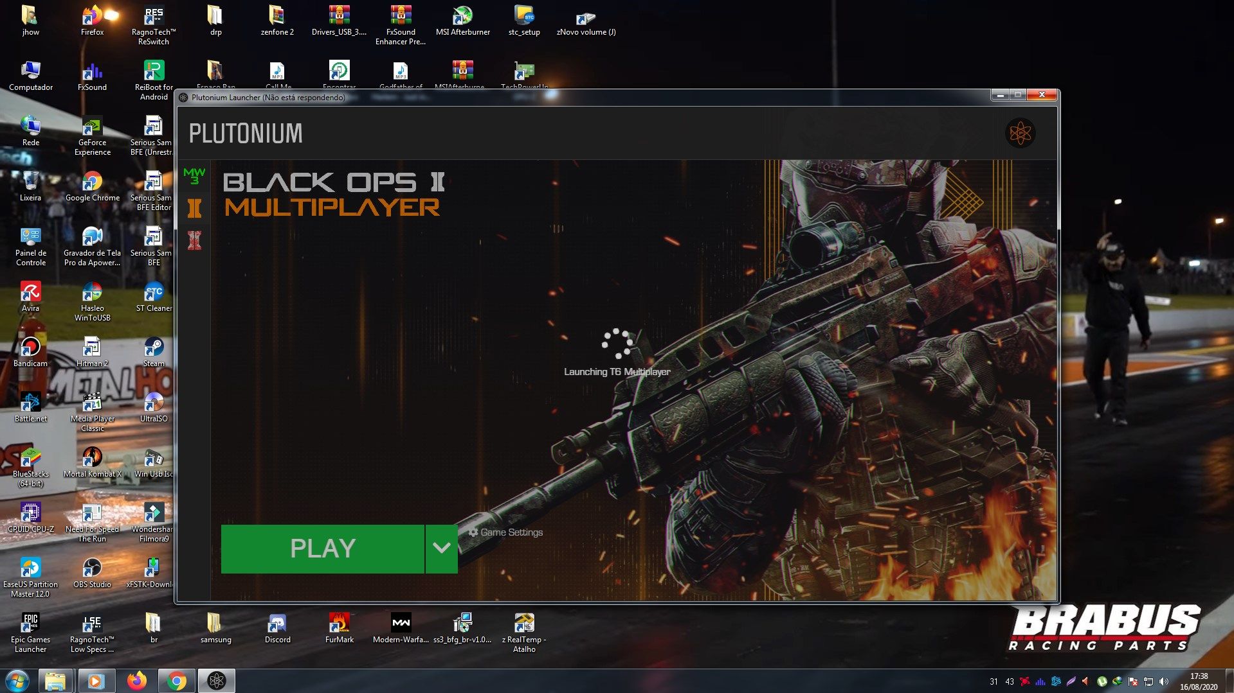
Task: Launch Need For Speed The Run
Action: 92,523
